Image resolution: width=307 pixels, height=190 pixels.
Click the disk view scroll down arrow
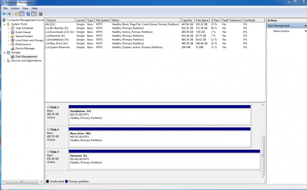[263, 177]
